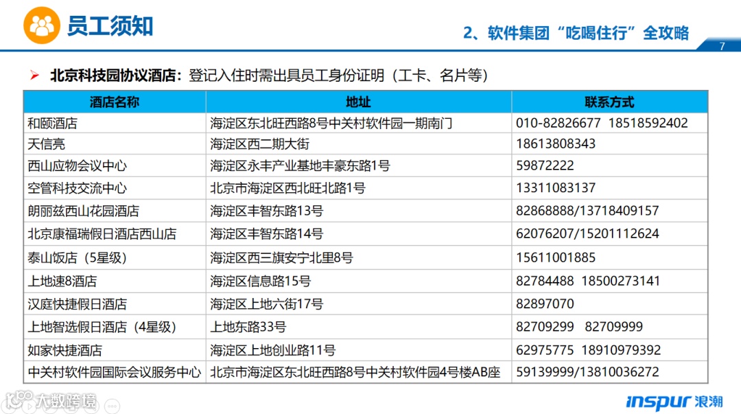Click address 海淀区西二期大街
741x414 pixels.
pos(260,143)
